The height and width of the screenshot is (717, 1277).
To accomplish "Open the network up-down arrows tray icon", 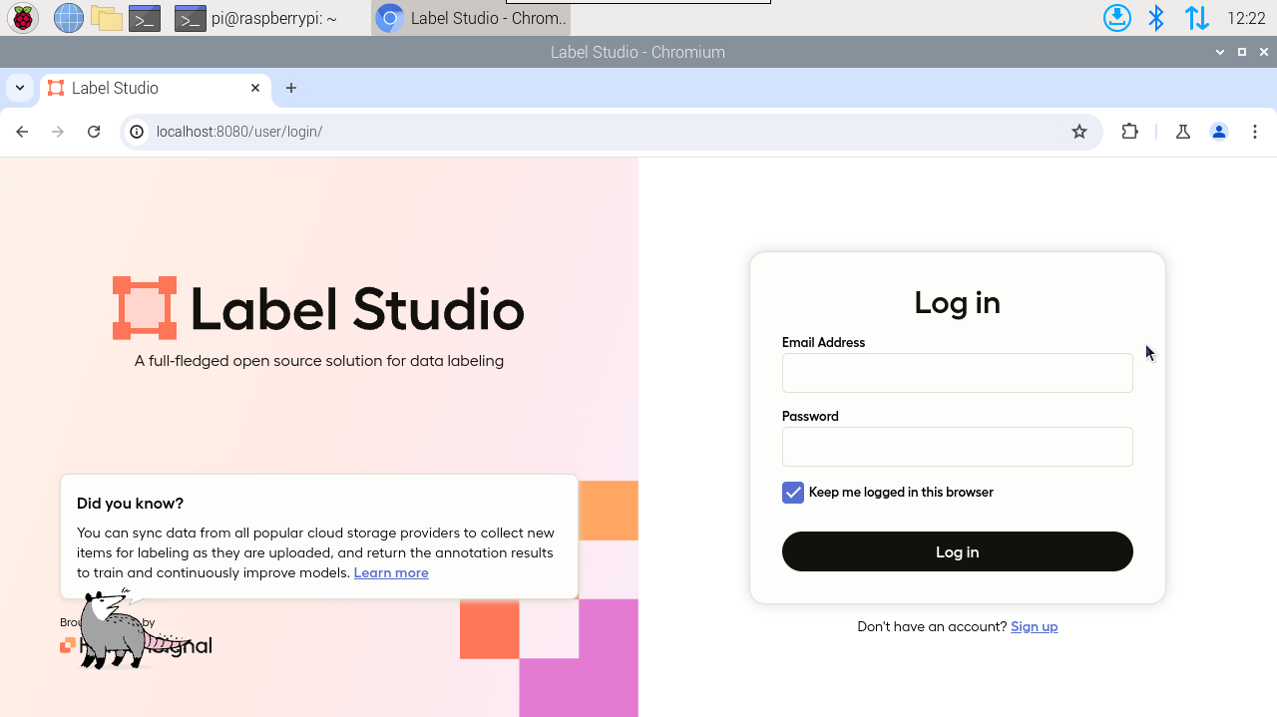I will pyautogui.click(x=1196, y=18).
